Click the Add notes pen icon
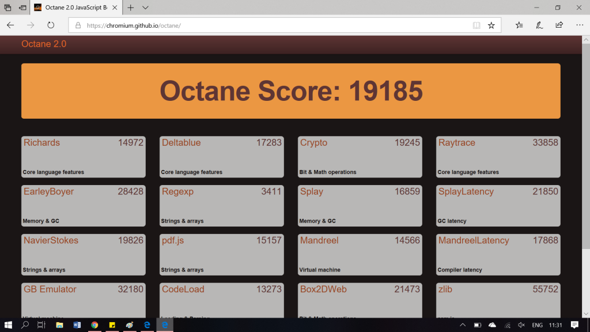The image size is (590, 332). pyautogui.click(x=539, y=25)
